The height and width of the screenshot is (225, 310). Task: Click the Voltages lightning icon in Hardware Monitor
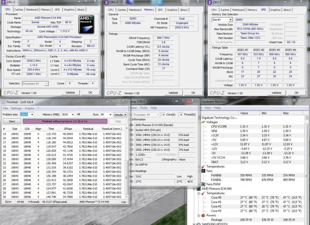tap(203, 122)
